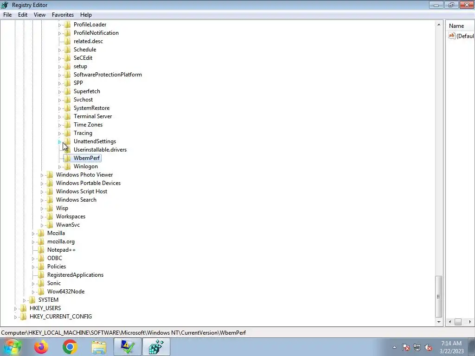Click the SystemRestore folder icon

(68, 108)
